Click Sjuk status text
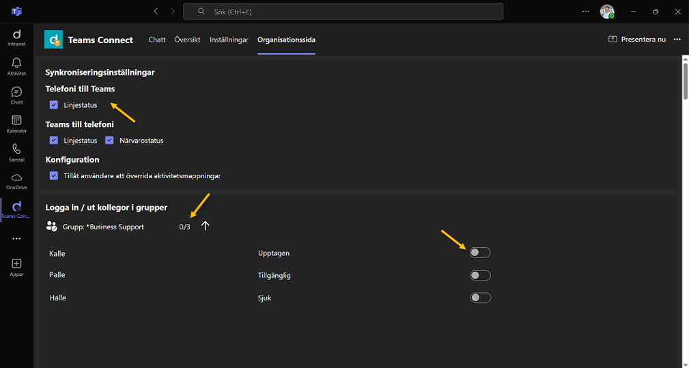689x368 pixels. 264,298
